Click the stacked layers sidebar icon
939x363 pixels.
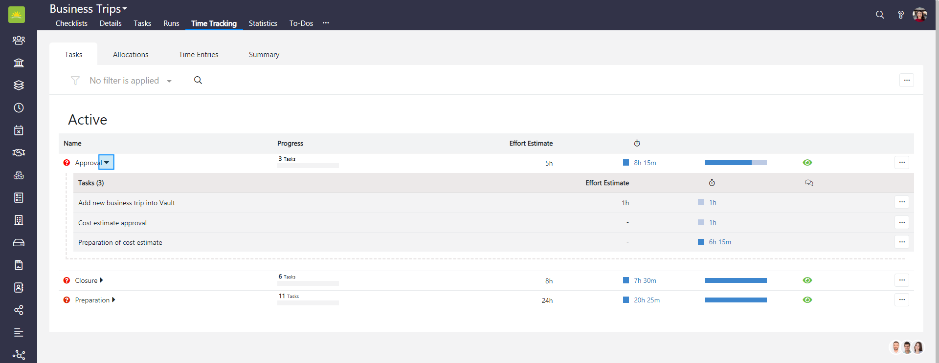(x=19, y=85)
